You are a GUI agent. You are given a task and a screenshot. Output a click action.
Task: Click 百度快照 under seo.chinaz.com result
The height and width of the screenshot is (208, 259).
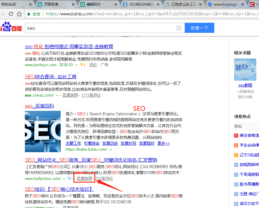[70, 95]
